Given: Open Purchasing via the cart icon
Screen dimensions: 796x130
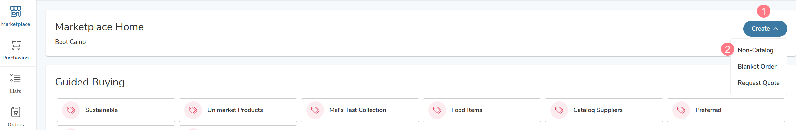Looking at the screenshot, I should click(x=16, y=45).
